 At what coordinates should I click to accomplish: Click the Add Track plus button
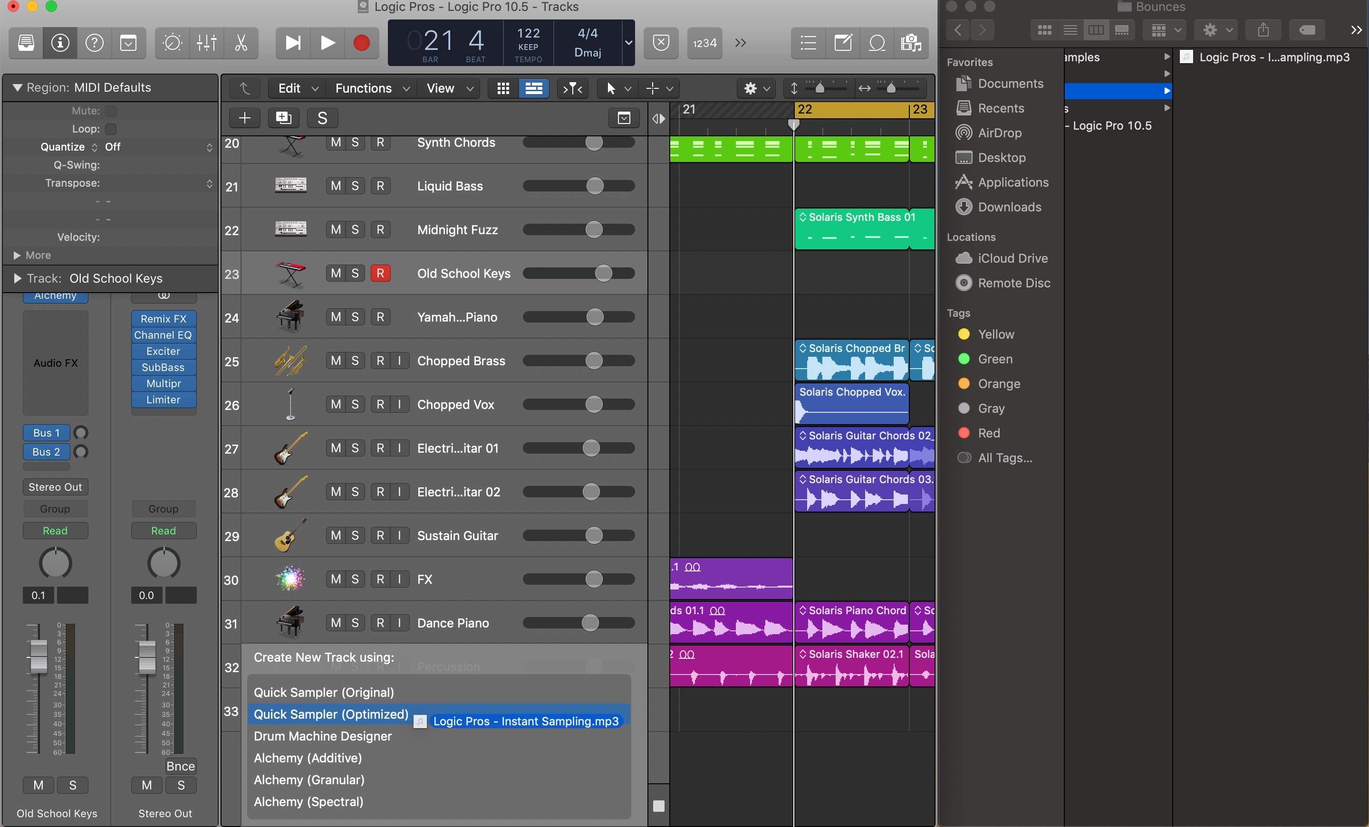point(244,118)
